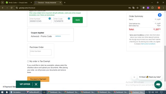The image size is (166, 94).
Task: Check the My order is Tax Exempt box
Action: (x=28, y=61)
